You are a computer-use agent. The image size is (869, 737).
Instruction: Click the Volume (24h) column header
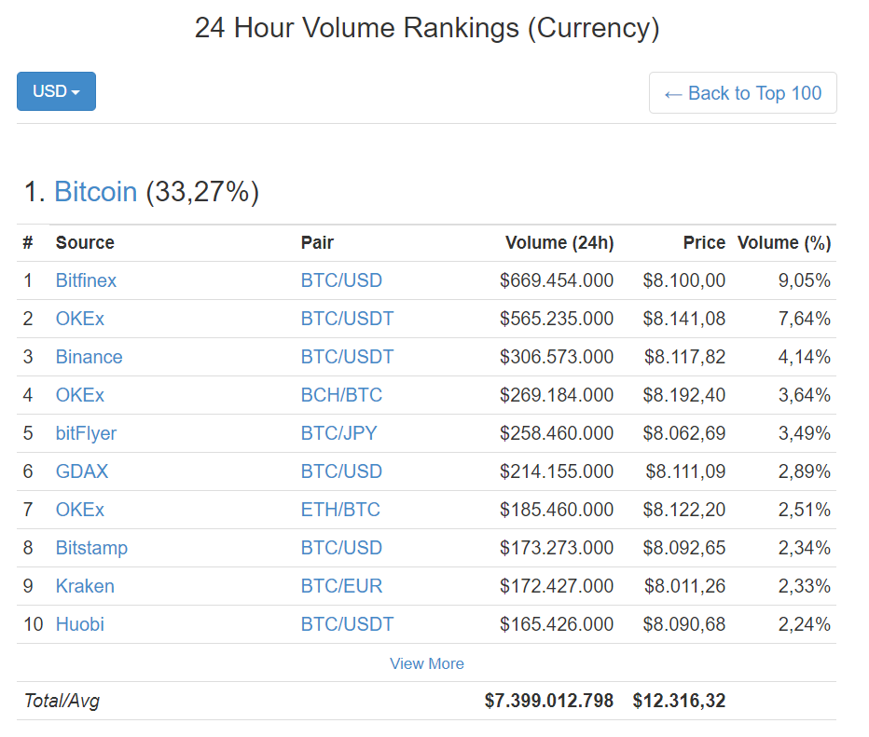(x=559, y=242)
